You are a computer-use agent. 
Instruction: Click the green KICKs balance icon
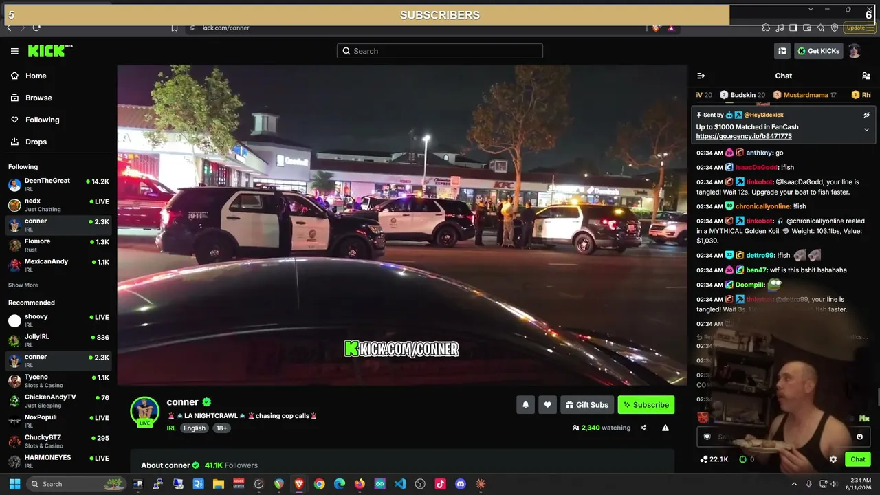(742, 459)
